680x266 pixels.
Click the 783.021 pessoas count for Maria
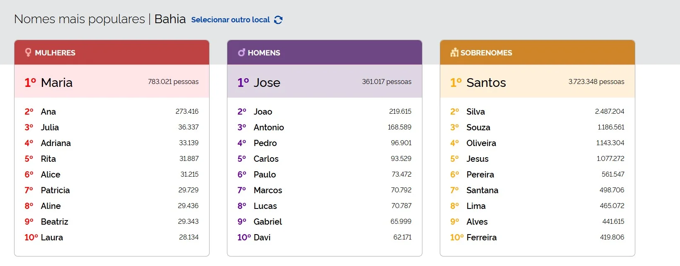point(173,82)
